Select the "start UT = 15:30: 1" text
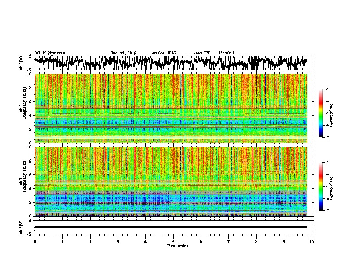Screen dimensions: 351x271 point(214,53)
